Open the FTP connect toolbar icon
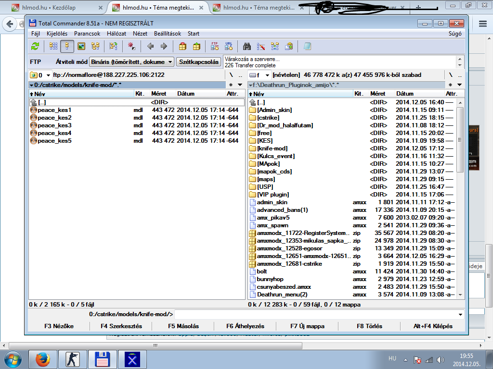Screen dimensions: 493x369 click(x=215, y=47)
